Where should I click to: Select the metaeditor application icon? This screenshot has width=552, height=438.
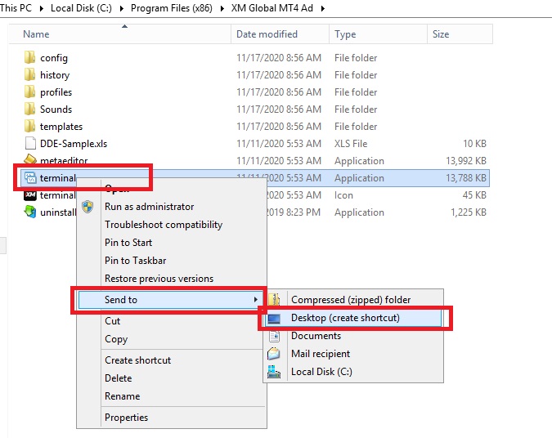click(x=29, y=161)
